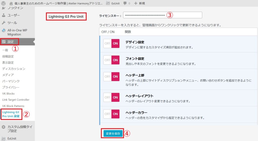Click the All-in-One WP Migration icon

(x=4, y=30)
